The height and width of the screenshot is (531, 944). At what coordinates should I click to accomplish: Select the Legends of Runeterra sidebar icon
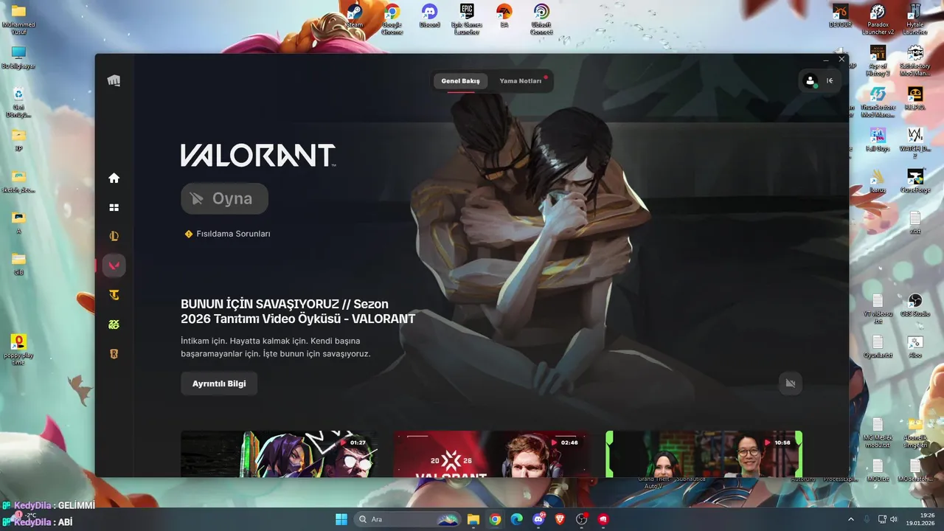coord(114,354)
